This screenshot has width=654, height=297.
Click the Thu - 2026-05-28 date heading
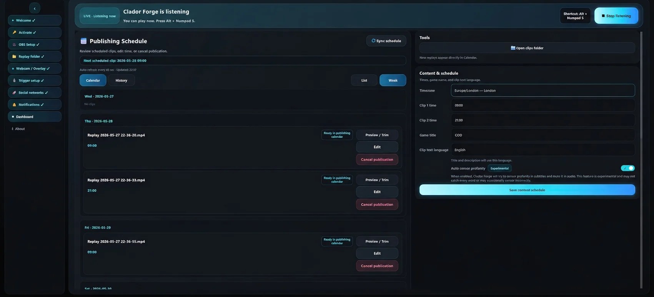(x=98, y=121)
